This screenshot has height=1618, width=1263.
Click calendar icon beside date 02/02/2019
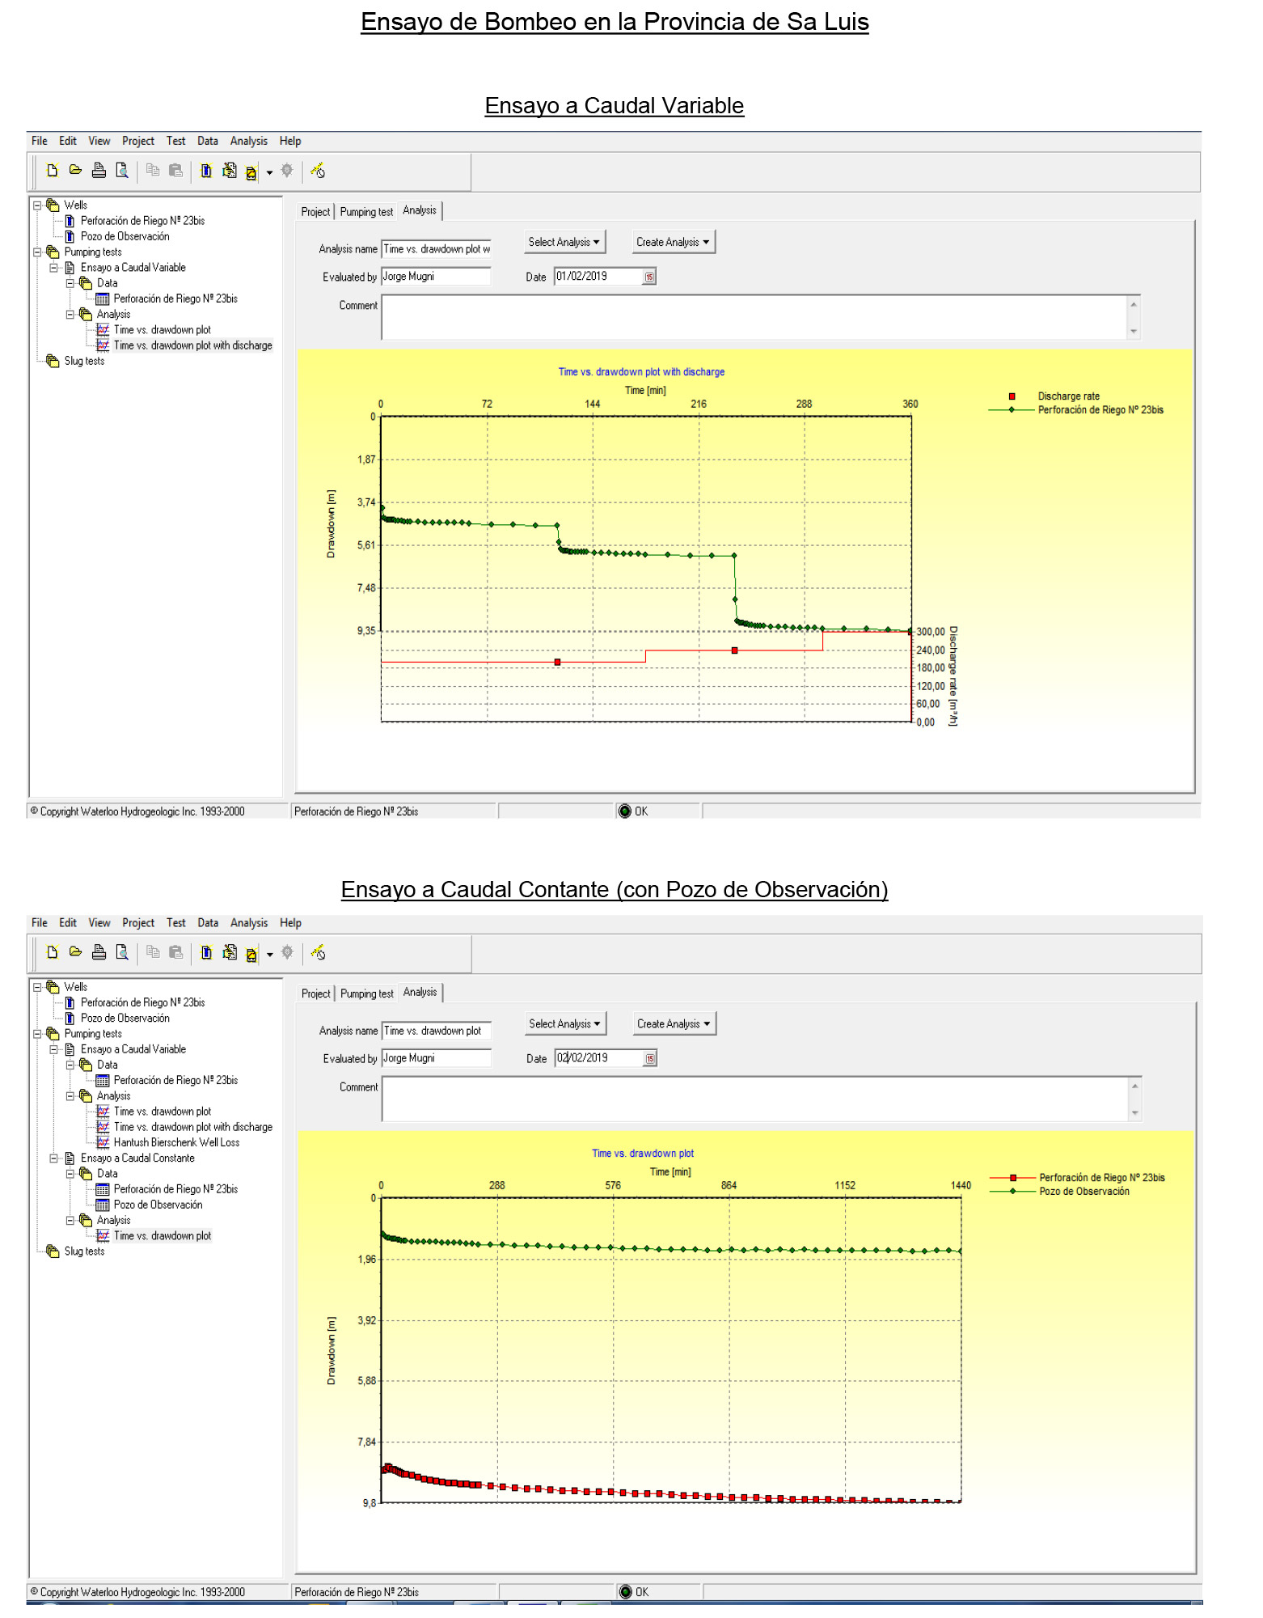point(650,1058)
